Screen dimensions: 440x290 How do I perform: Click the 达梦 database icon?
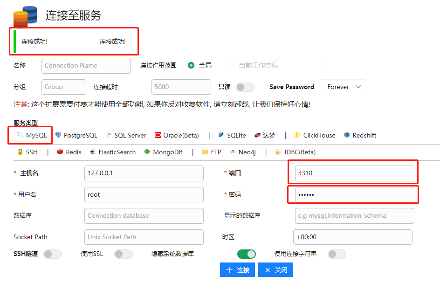click(257, 135)
